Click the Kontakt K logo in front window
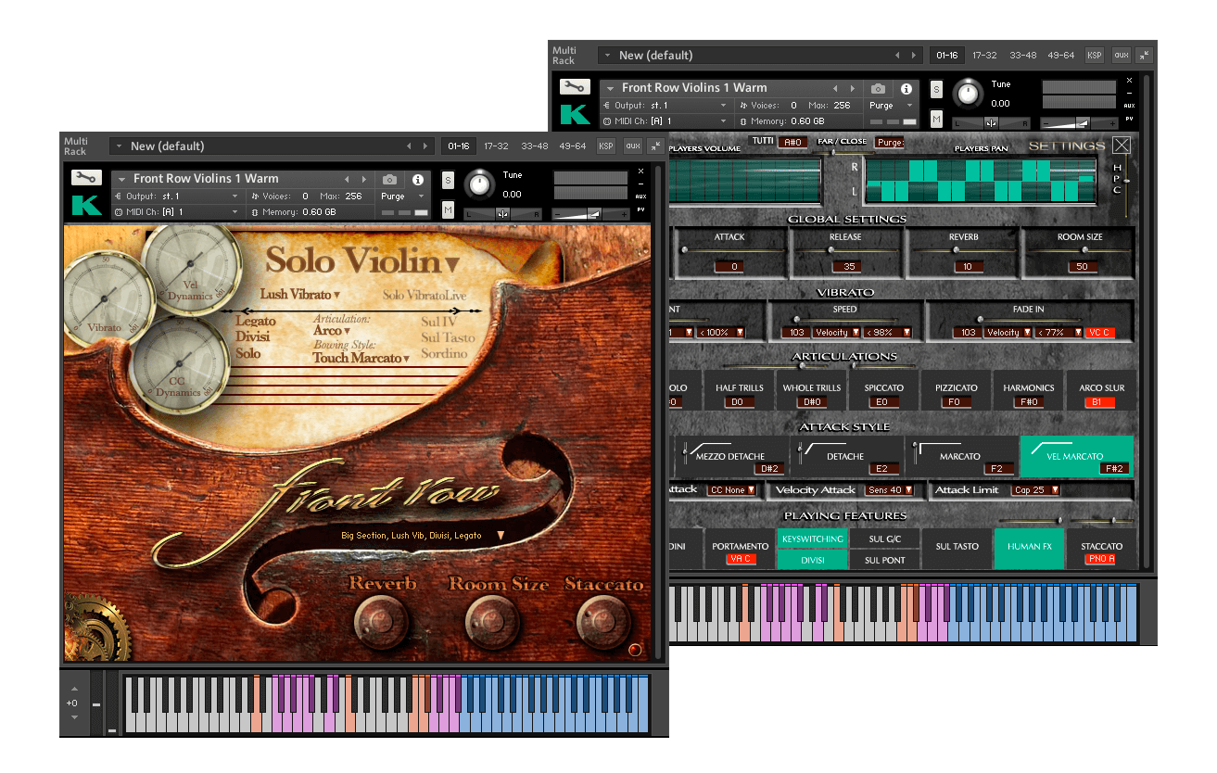Viewport: 1217px width, 773px height. pos(86,205)
